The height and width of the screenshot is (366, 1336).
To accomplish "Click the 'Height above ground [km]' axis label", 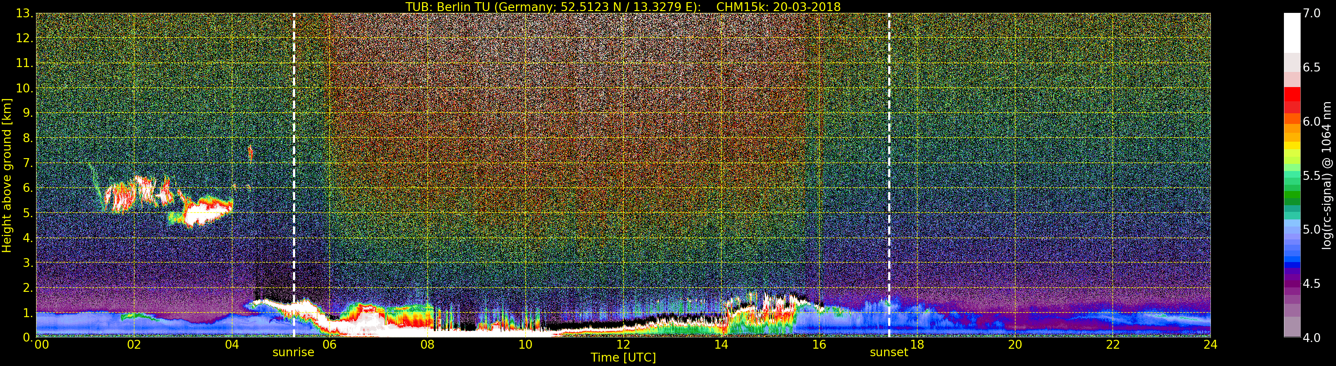I will (x=7, y=175).
